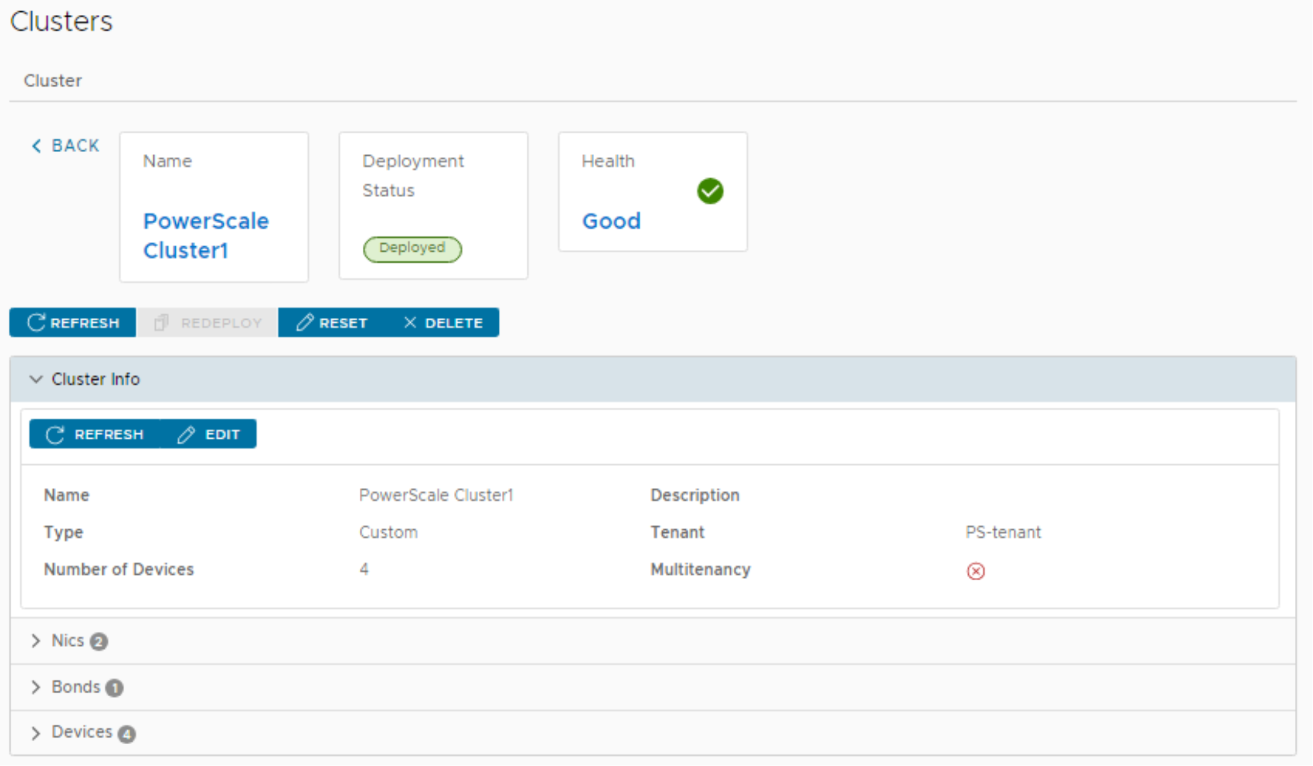Viewport: 1313px width, 766px height.
Task: Delete the cluster using DELETE button
Action: pyautogui.click(x=443, y=323)
